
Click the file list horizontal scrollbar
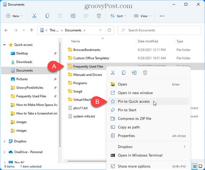pos(87,161)
